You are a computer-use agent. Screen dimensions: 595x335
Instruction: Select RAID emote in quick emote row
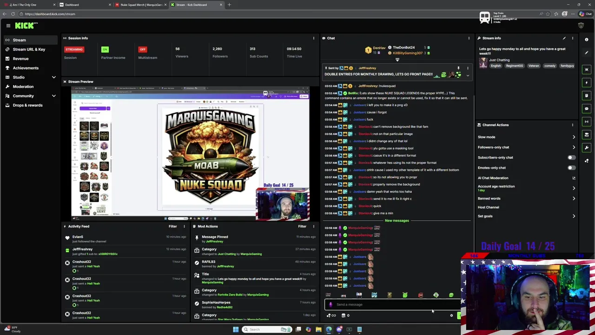(359, 295)
